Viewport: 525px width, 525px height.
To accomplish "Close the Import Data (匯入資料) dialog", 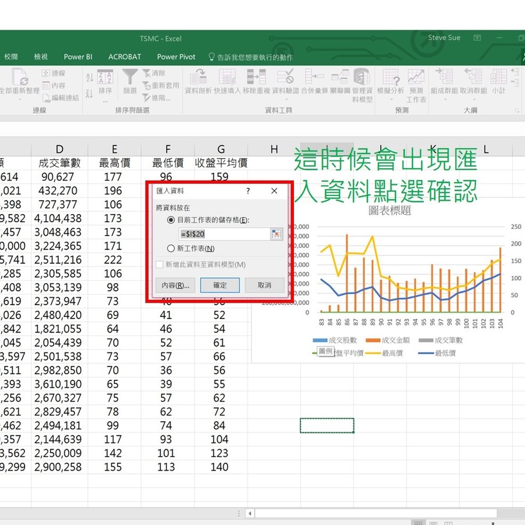I will pos(274,191).
